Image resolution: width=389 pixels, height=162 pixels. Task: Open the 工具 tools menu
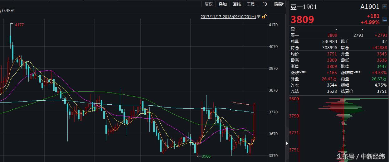[251, 4]
